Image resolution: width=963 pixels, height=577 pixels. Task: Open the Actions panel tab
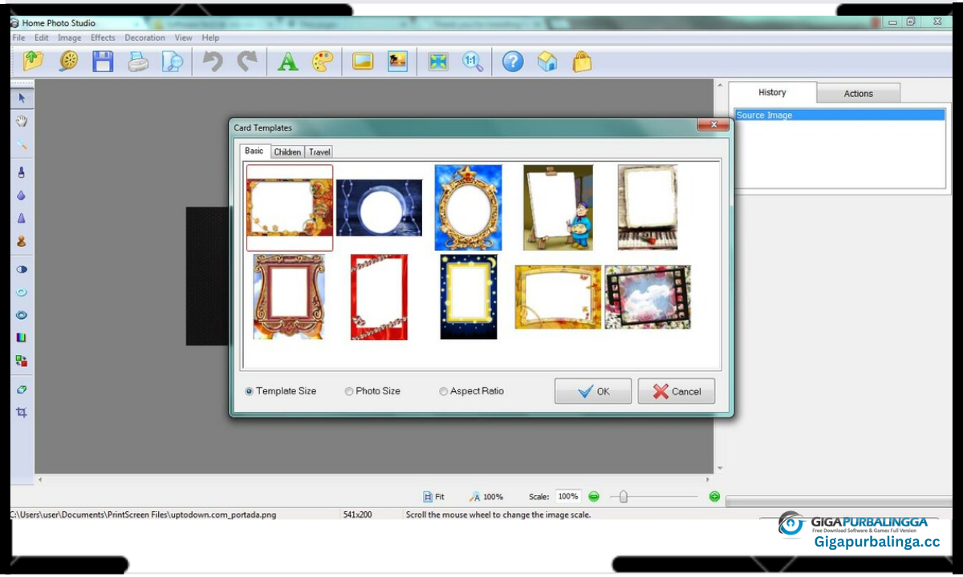pos(858,94)
